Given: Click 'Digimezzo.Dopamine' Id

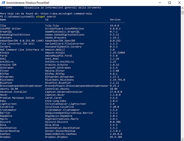Looking at the screenshot, I should (59, 116).
